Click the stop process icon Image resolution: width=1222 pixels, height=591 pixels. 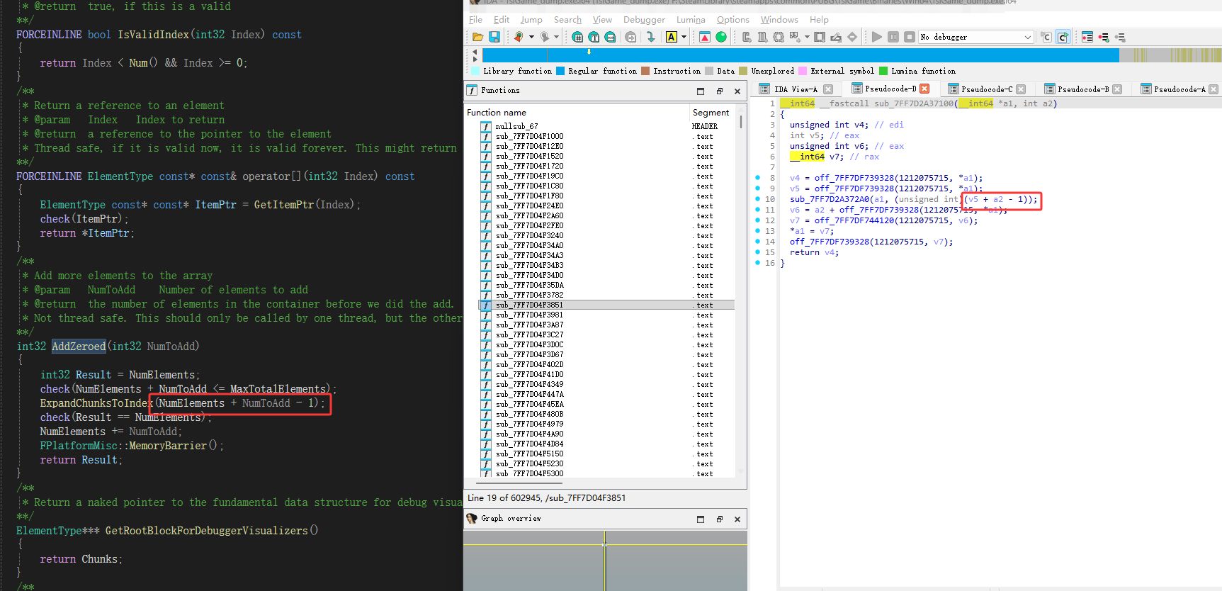tap(910, 37)
